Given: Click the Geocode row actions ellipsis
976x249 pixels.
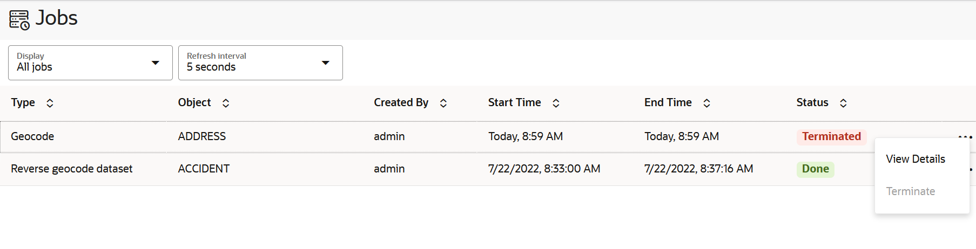Looking at the screenshot, I should [965, 137].
